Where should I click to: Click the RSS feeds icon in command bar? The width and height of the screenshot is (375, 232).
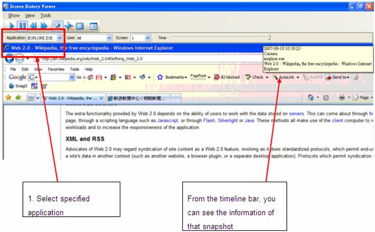326,98
